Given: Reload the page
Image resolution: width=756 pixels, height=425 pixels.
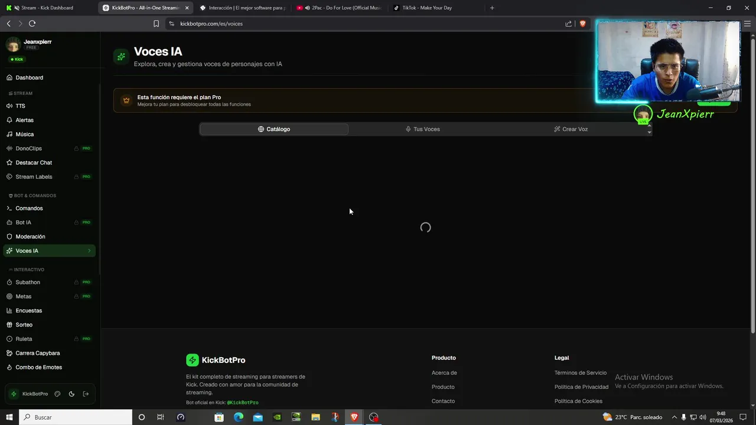Looking at the screenshot, I should tap(32, 24).
